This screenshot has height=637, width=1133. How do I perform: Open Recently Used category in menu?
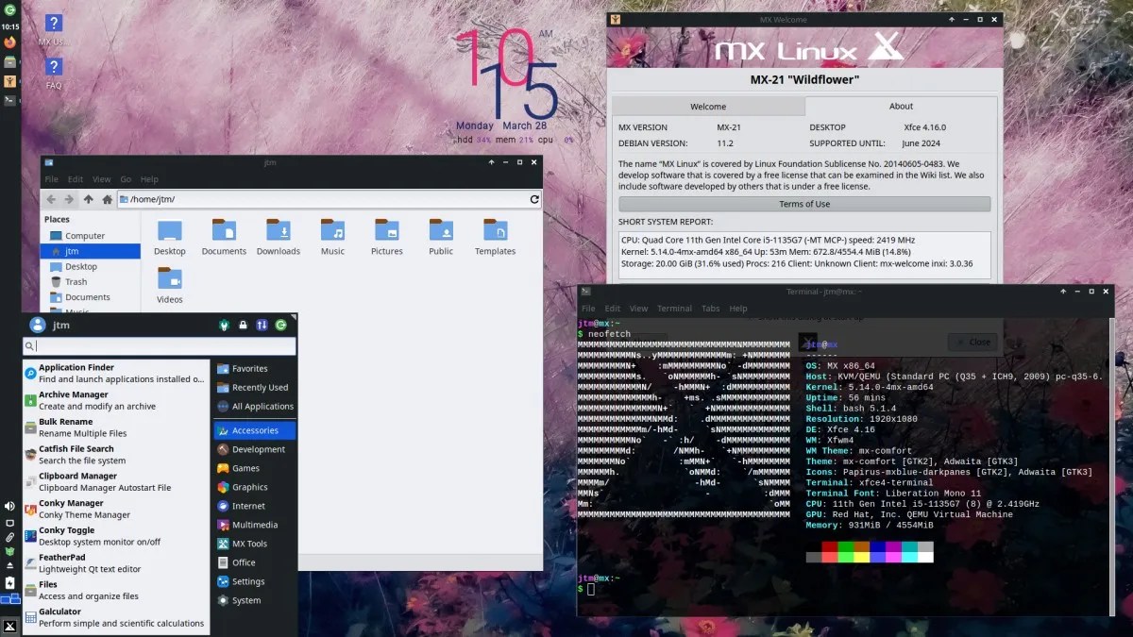pos(255,388)
